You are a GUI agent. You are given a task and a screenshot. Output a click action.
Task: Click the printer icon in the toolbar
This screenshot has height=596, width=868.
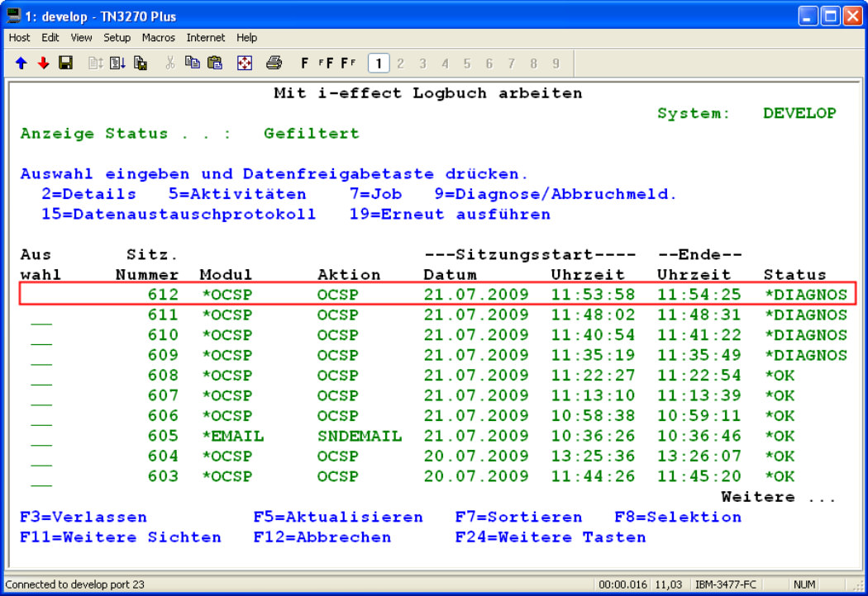pos(274,63)
